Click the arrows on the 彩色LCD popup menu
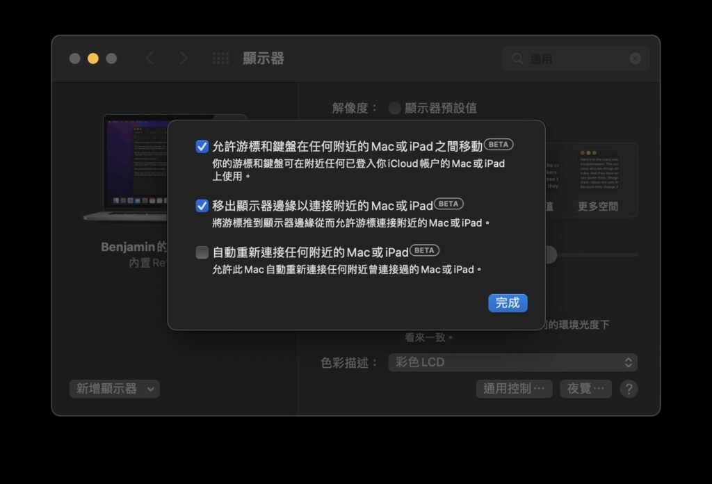The width and height of the screenshot is (712, 484). pyautogui.click(x=628, y=362)
